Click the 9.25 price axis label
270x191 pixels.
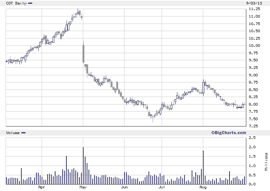click(253, 67)
